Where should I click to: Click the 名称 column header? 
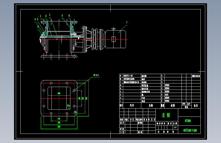[151, 105]
